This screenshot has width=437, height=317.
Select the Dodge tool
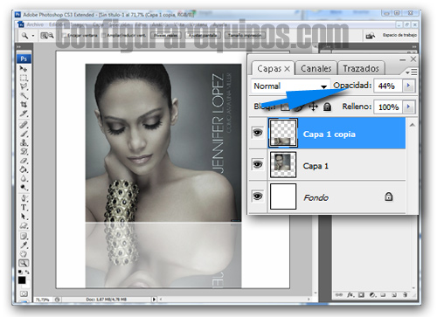(x=24, y=187)
